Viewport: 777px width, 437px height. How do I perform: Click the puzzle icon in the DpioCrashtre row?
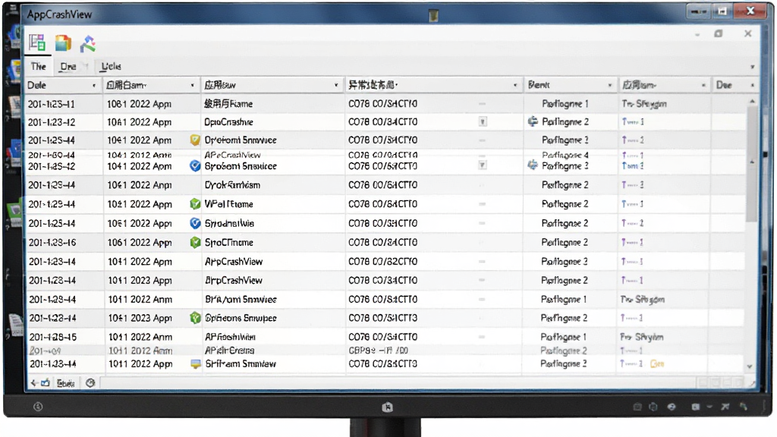(533, 121)
